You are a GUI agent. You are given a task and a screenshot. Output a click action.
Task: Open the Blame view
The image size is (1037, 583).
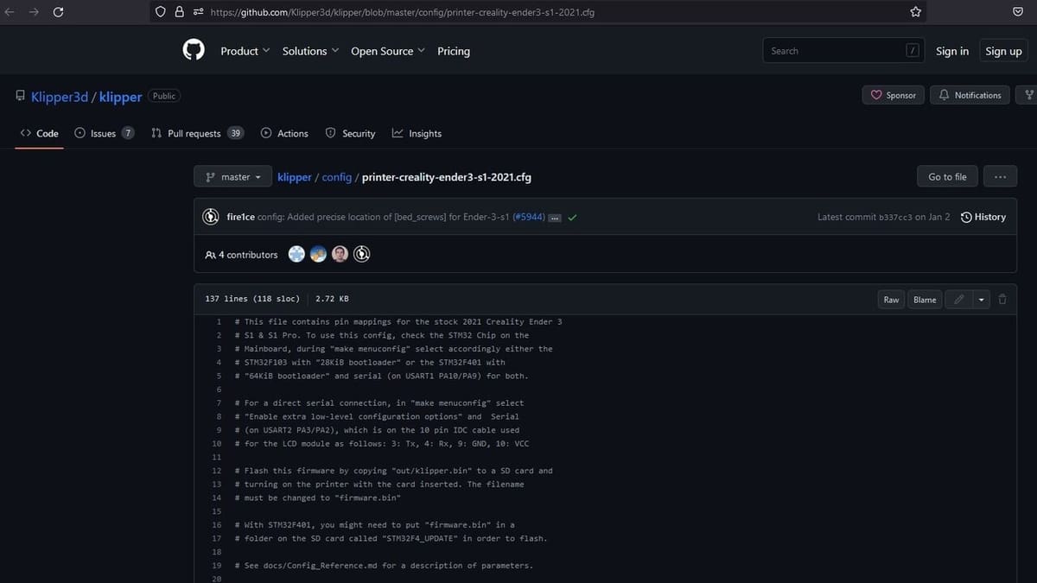tap(925, 300)
